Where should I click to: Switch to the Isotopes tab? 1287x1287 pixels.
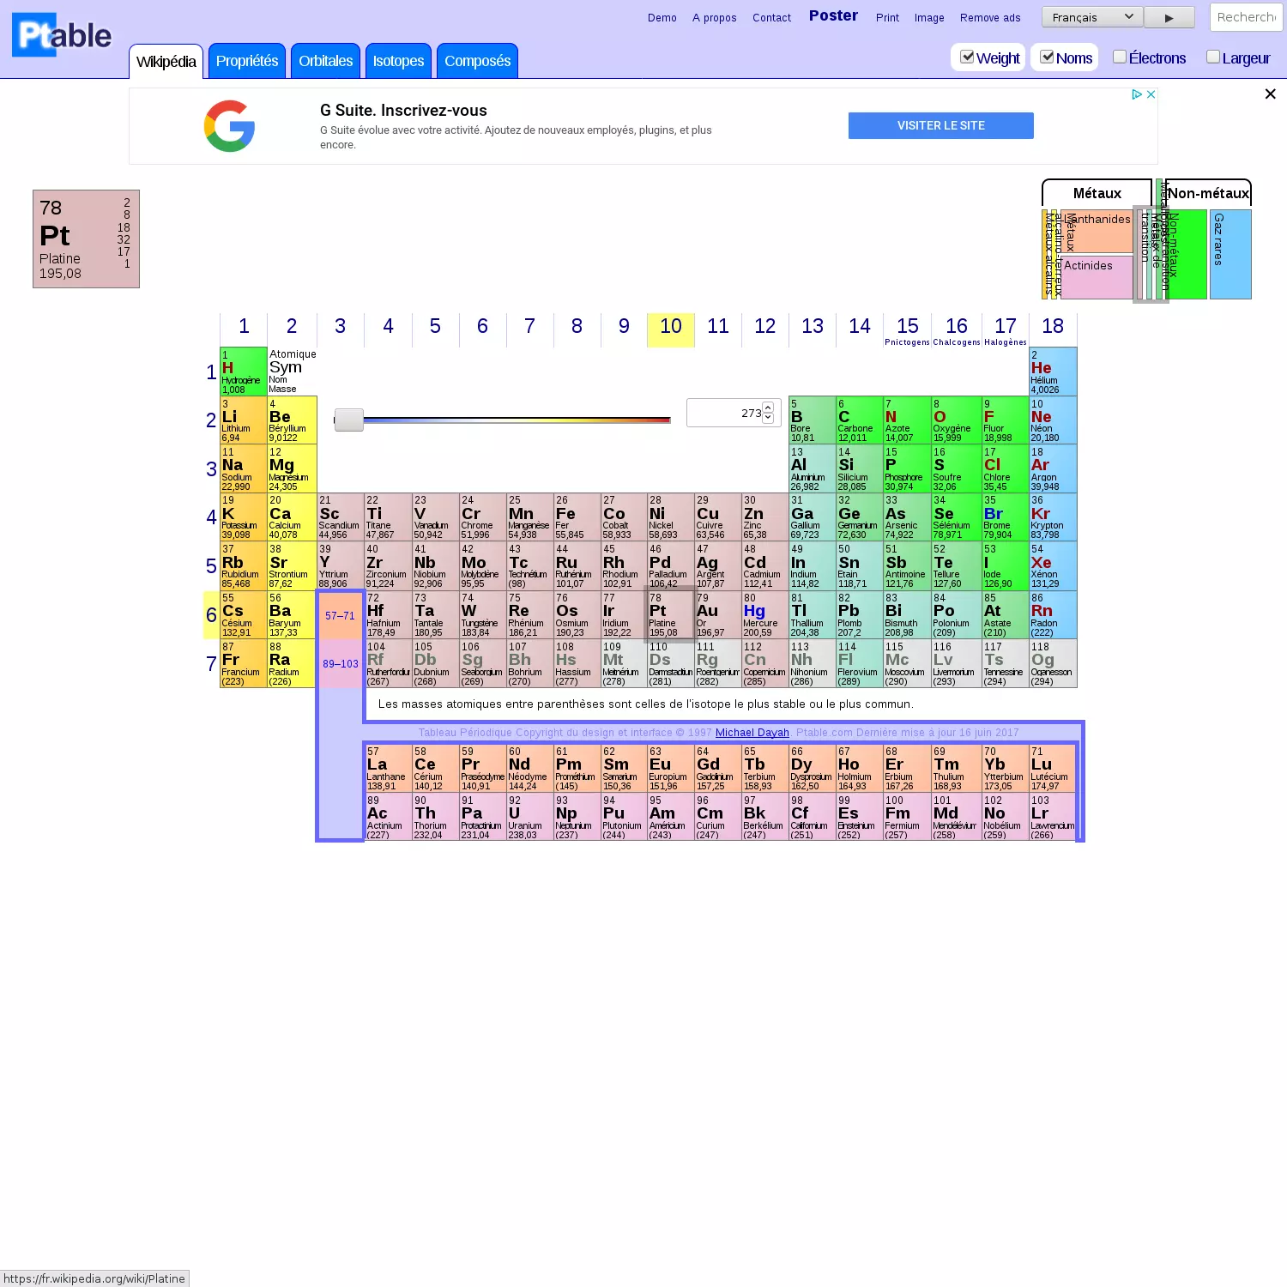tap(398, 61)
